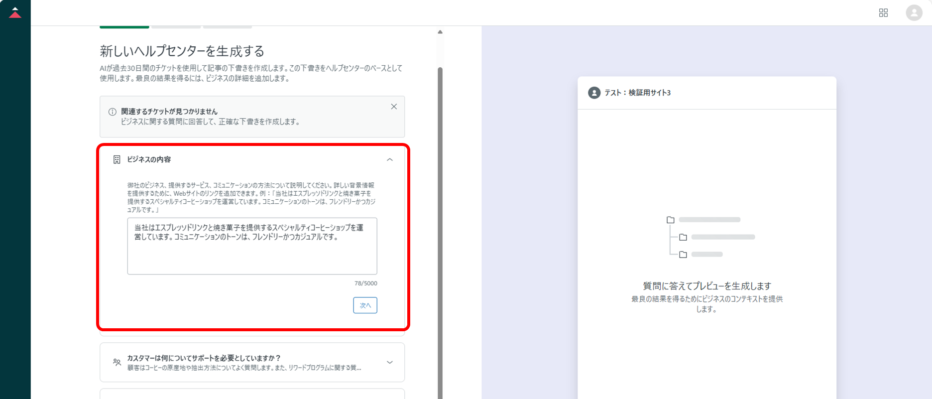Open the apps grid icon
Viewport: 932px width, 399px height.
pyautogui.click(x=883, y=13)
